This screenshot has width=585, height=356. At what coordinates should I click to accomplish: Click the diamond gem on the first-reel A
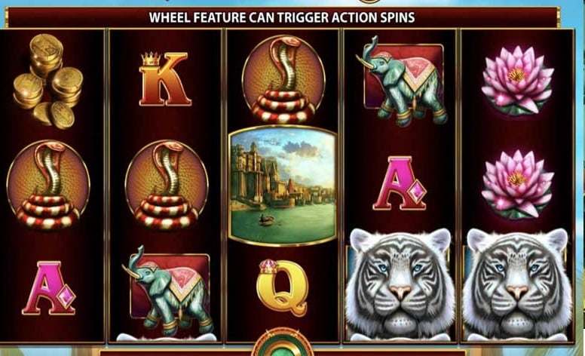[67, 296]
